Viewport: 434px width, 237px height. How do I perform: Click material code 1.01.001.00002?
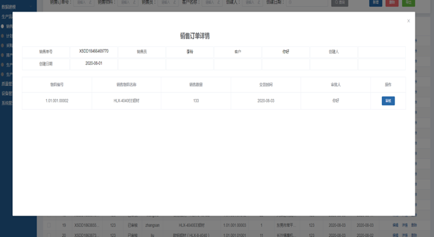pyautogui.click(x=57, y=101)
